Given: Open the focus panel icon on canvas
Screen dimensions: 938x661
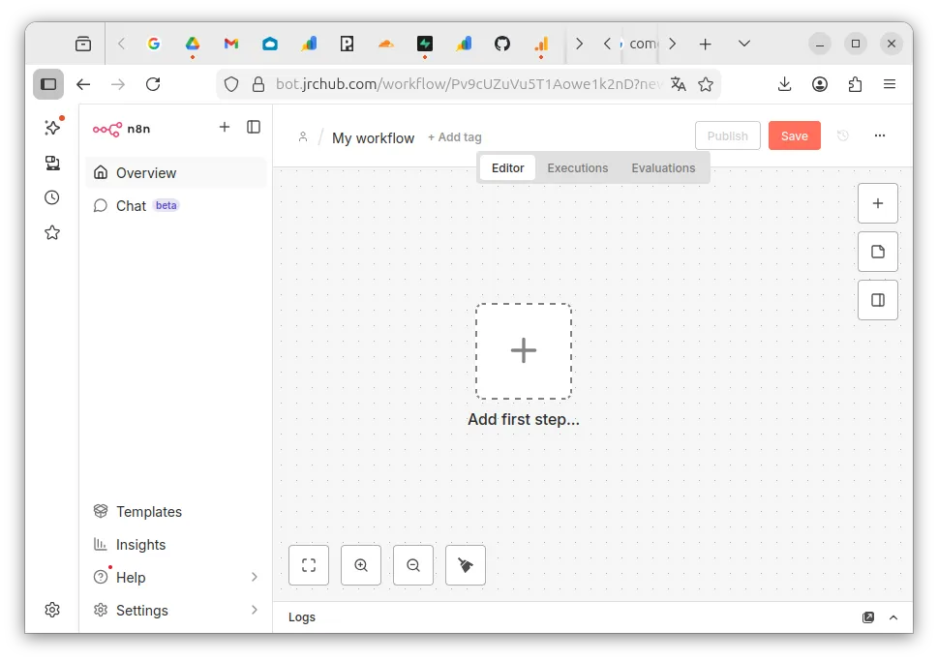Looking at the screenshot, I should (878, 300).
